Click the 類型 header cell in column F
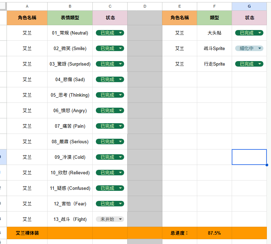The width and height of the screenshot is (271, 244). (214, 18)
